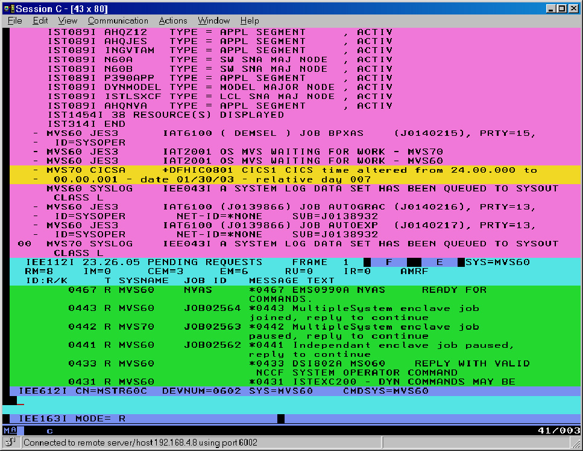Click the MA indicator in operator info area
The width and height of the screenshot is (583, 451).
[x=10, y=430]
